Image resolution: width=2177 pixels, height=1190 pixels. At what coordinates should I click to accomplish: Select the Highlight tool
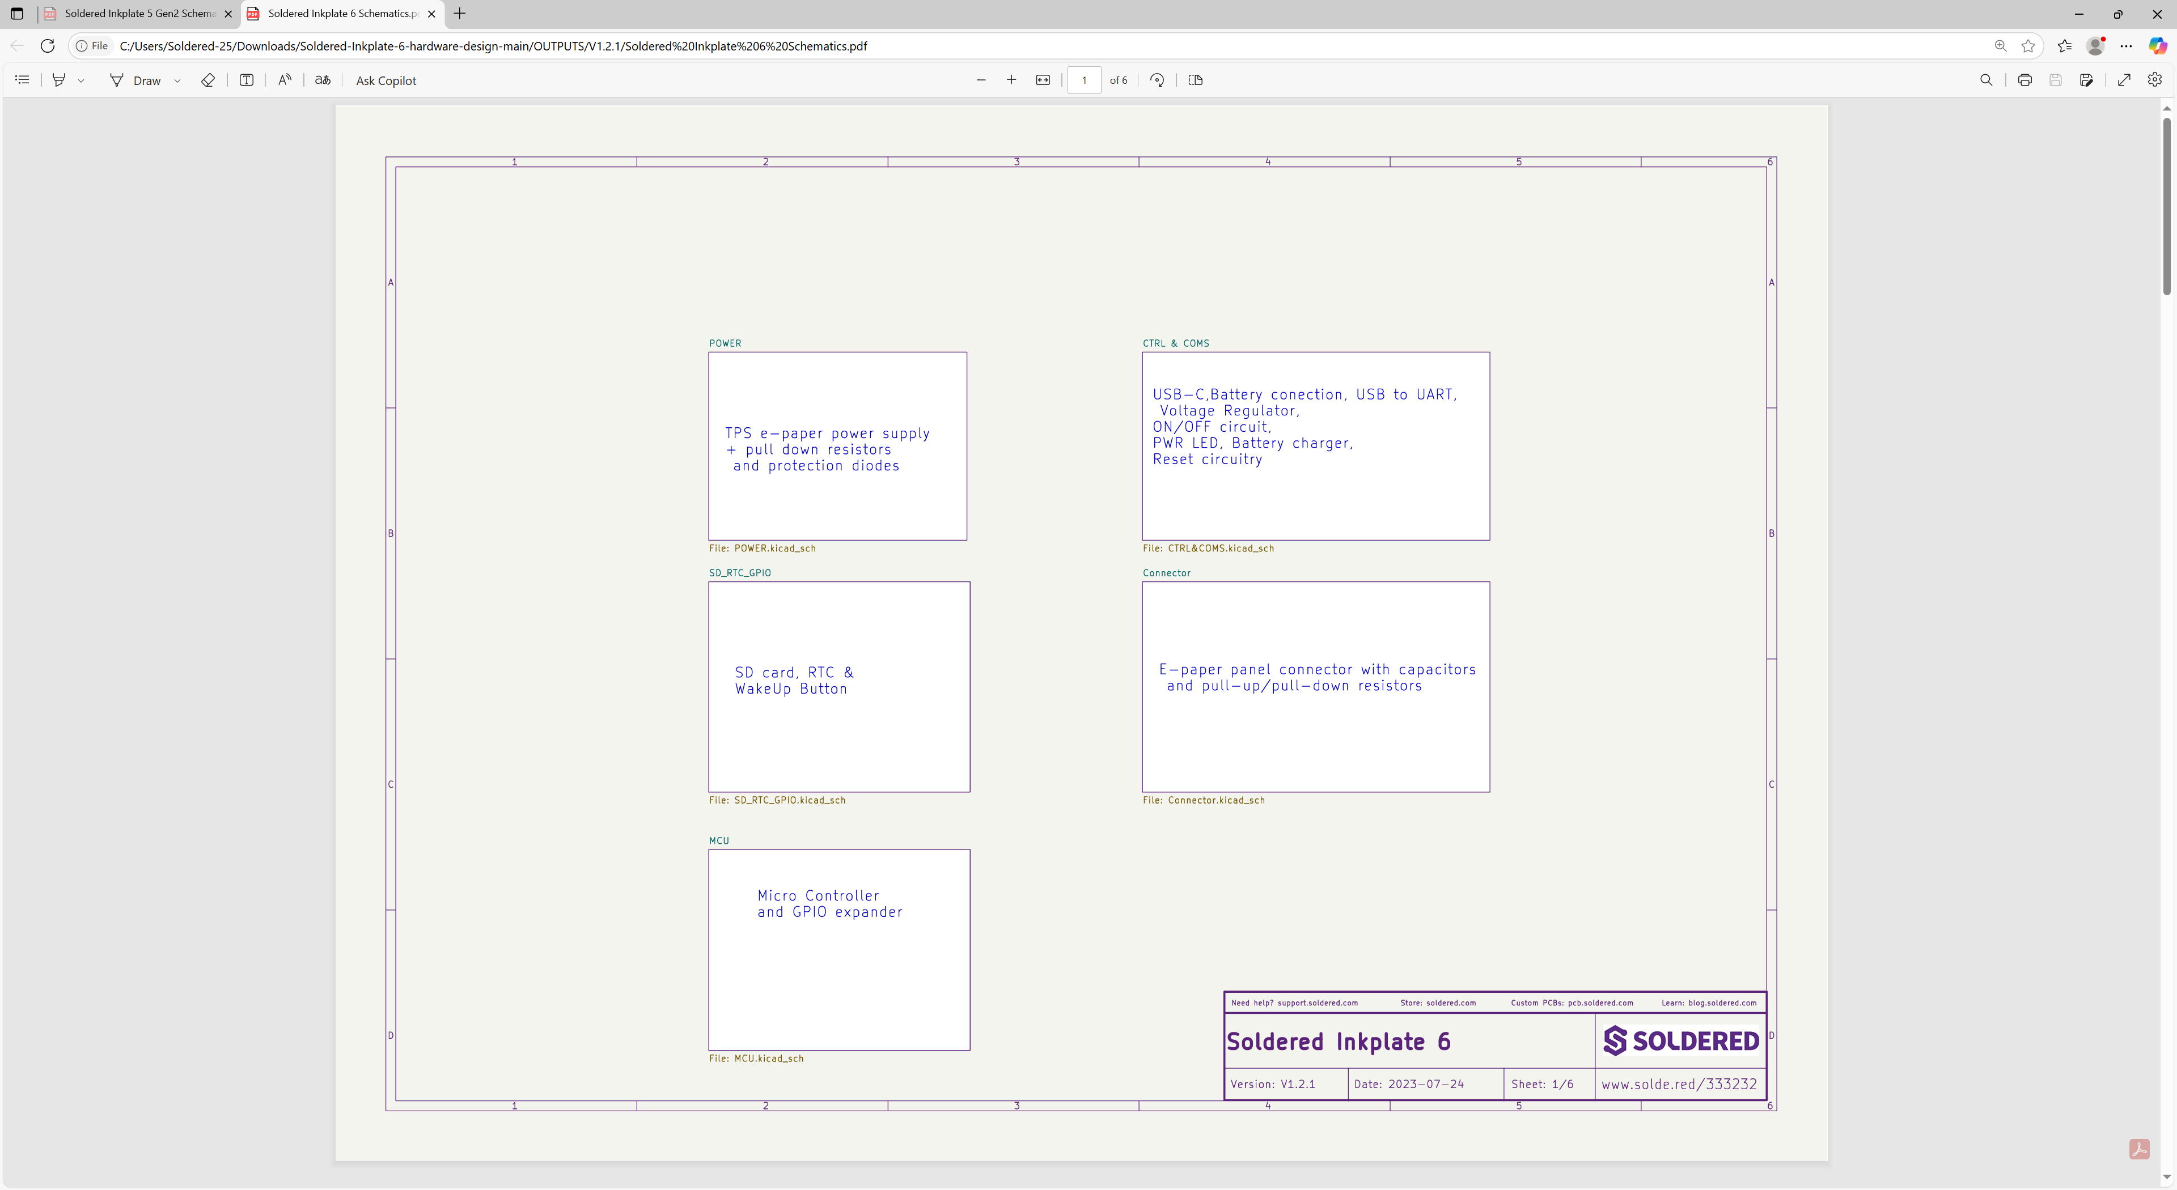point(58,80)
